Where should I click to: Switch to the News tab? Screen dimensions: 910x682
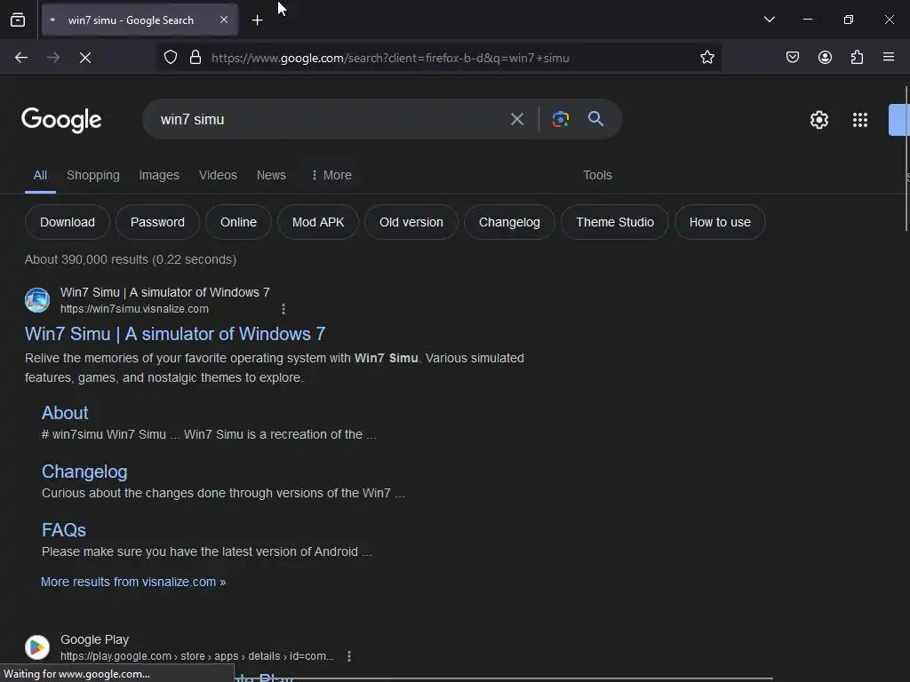point(271,175)
